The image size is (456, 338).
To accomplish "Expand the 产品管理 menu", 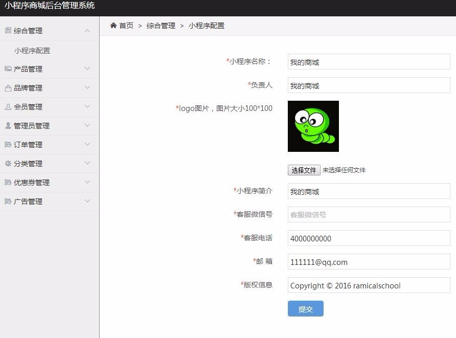I will pos(87,69).
